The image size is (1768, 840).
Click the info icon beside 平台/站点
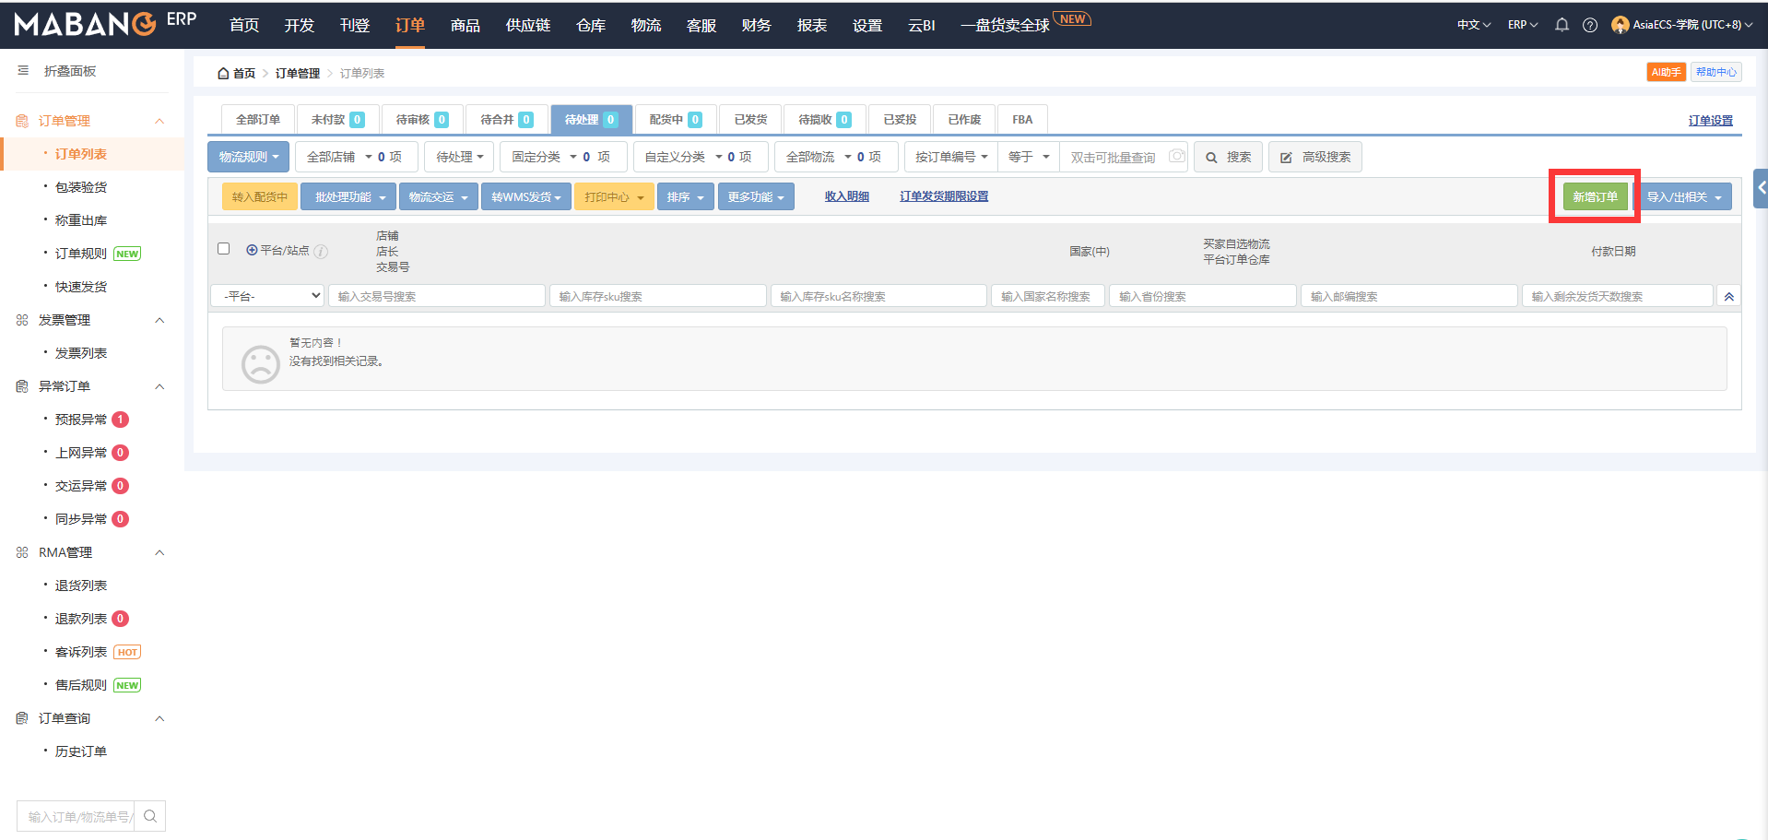click(321, 251)
